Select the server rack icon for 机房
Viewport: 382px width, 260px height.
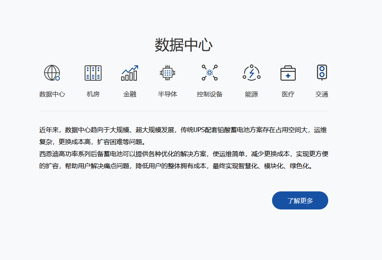click(x=93, y=73)
